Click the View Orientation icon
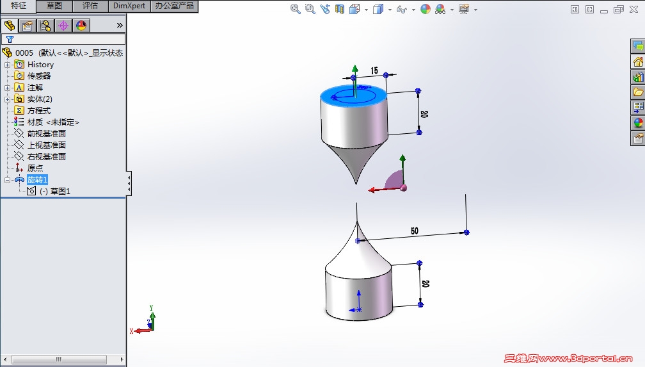The image size is (645, 367). coord(354,9)
